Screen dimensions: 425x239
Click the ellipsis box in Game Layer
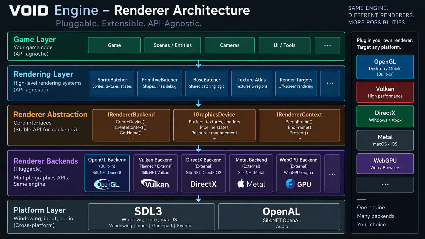tap(327, 45)
